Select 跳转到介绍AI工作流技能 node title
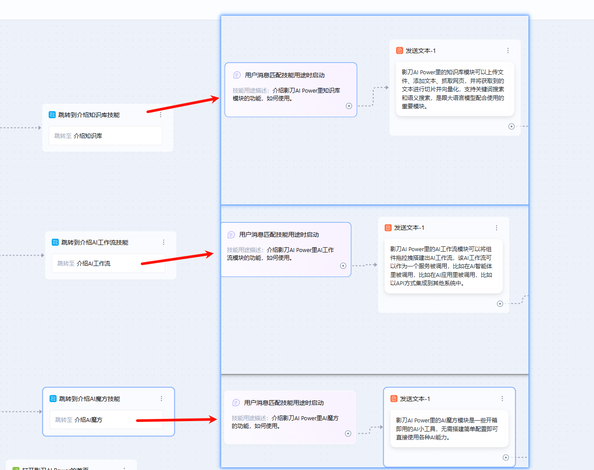The image size is (594, 470). (x=95, y=242)
